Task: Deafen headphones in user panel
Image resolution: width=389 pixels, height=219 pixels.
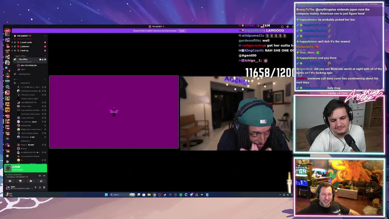Action: pos(40,187)
